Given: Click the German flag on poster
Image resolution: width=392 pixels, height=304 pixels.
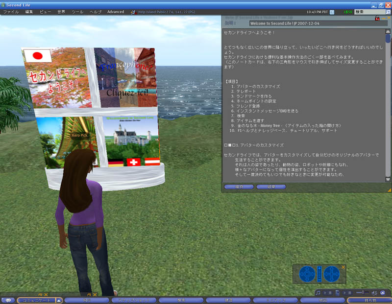Looking at the screenshot, I should [x=116, y=163].
